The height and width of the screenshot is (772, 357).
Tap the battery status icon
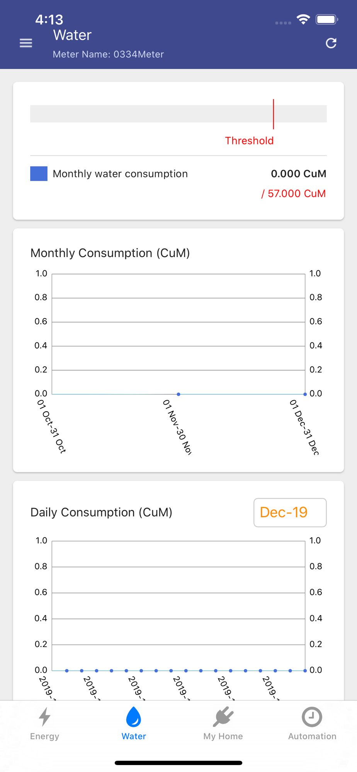326,19
